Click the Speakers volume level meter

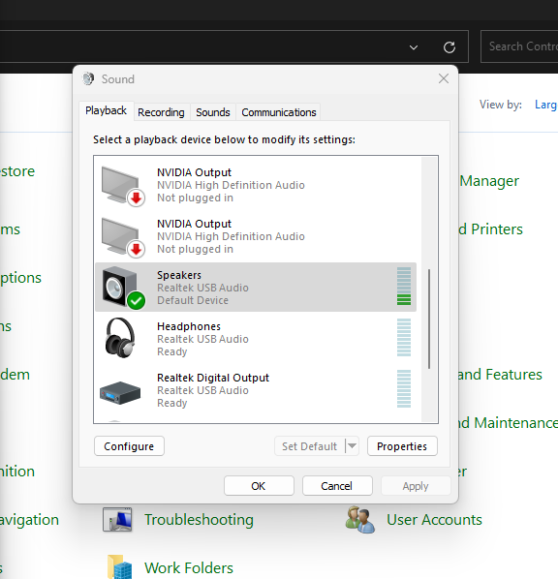pos(404,287)
